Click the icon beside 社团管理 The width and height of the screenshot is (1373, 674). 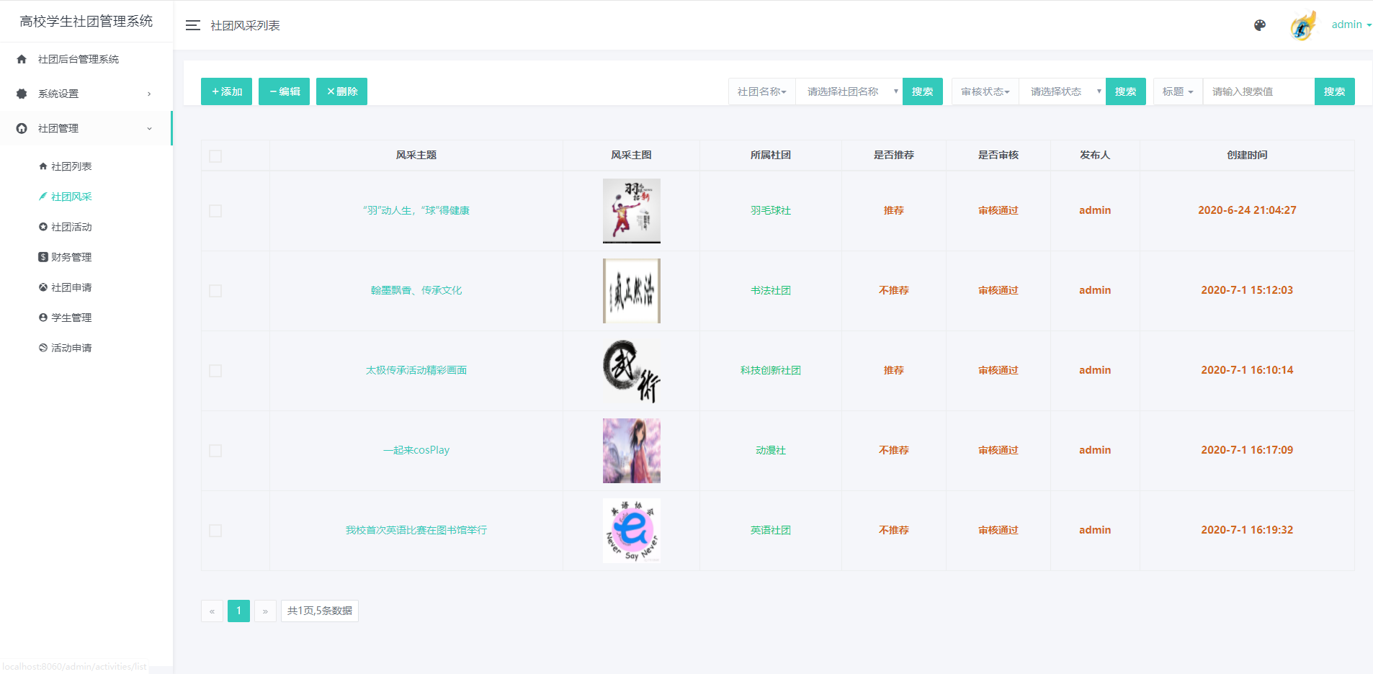(x=22, y=128)
